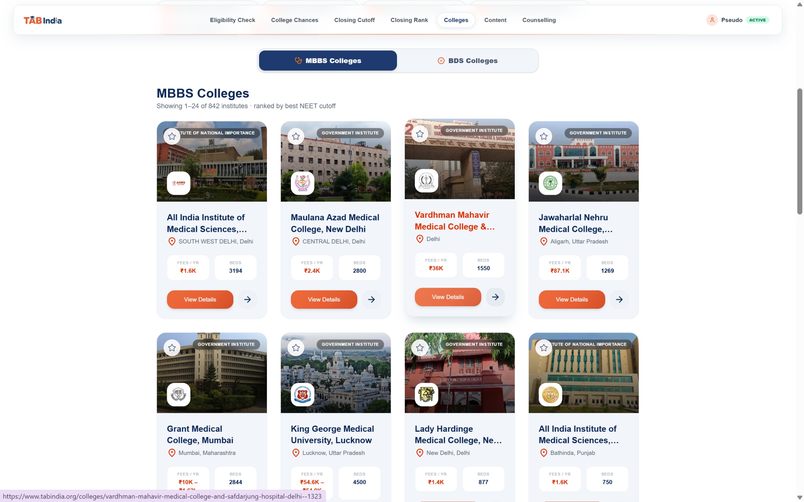Click scrollbar up arrow
Screen dimensions: 804x502
tap(800, 4)
